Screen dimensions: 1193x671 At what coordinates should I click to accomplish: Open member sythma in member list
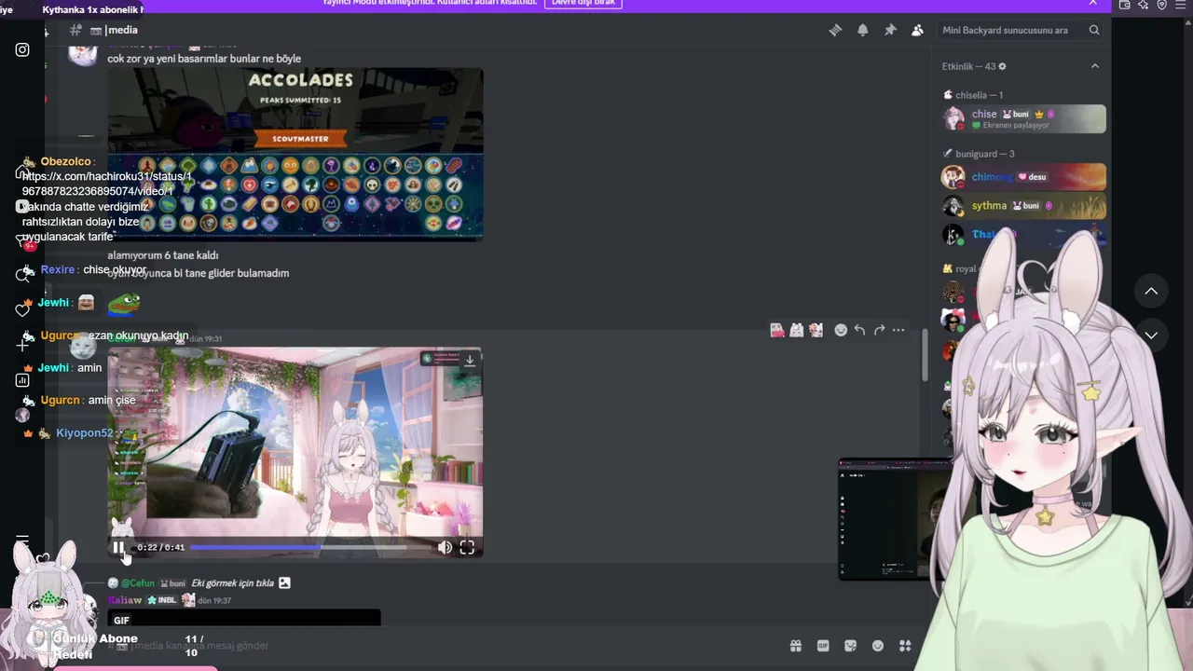point(1023,205)
